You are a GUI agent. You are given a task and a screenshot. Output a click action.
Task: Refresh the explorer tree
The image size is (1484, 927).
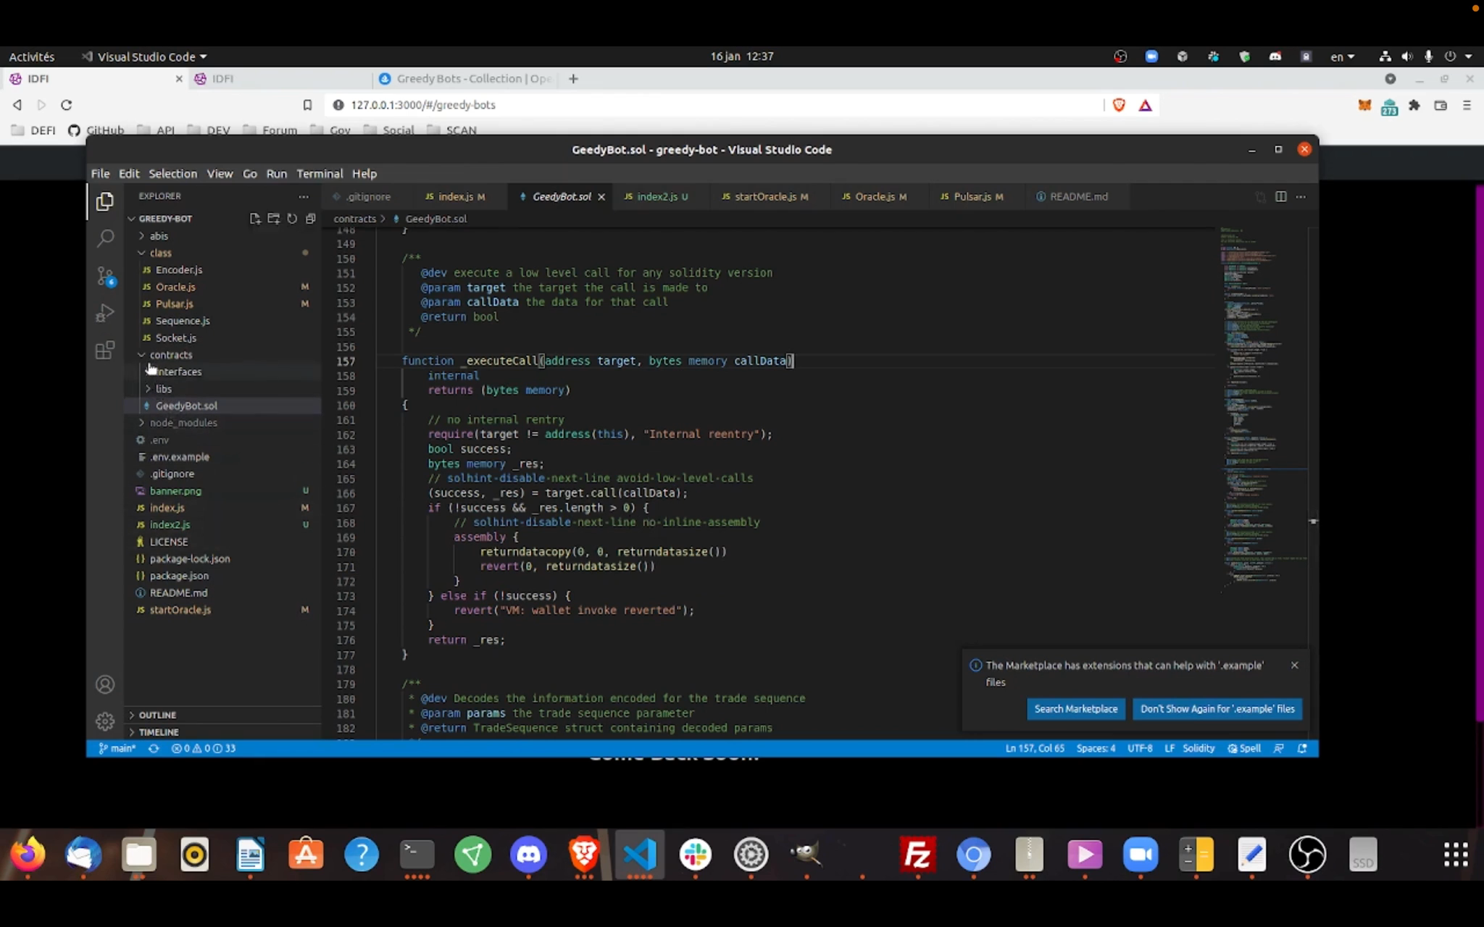tap(292, 219)
